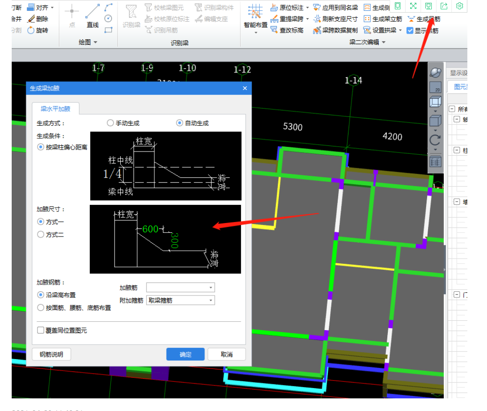Edit the 600 haunch length value
The image size is (487, 411).
tap(150, 229)
